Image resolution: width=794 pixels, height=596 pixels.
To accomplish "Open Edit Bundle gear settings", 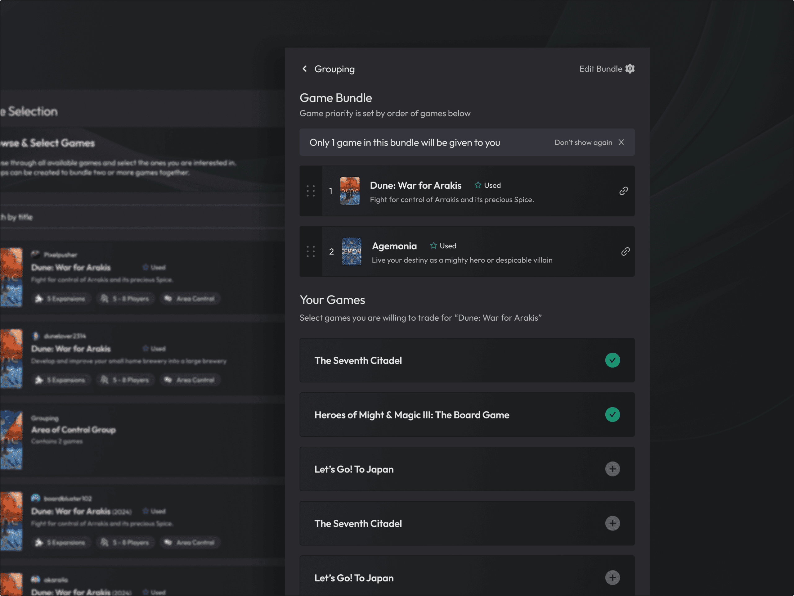I will [x=630, y=69].
